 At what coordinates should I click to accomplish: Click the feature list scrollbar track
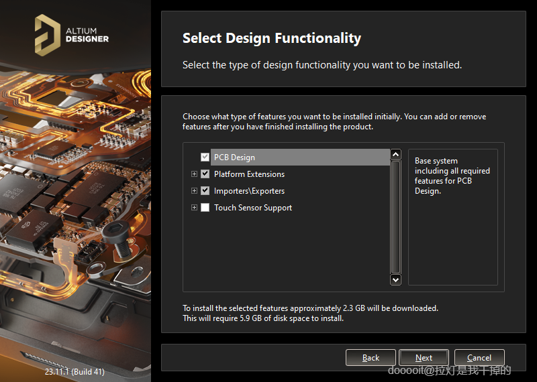[x=395, y=218]
